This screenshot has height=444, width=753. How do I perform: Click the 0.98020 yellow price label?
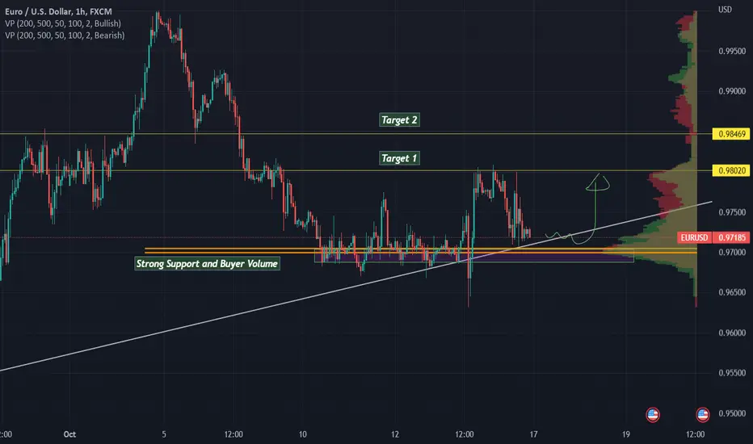pos(731,170)
